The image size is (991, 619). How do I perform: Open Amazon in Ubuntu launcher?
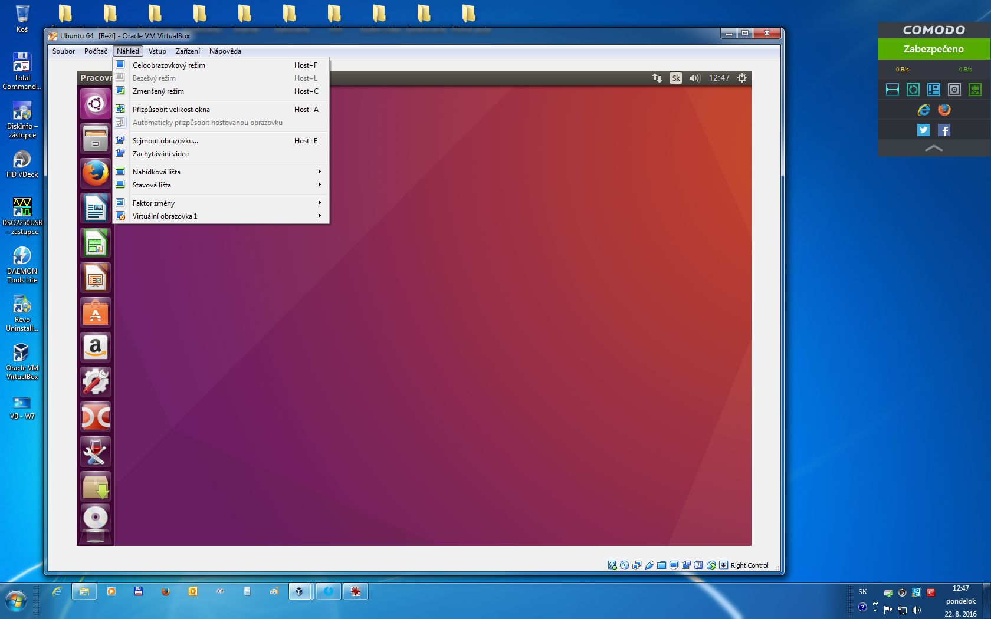click(x=96, y=347)
